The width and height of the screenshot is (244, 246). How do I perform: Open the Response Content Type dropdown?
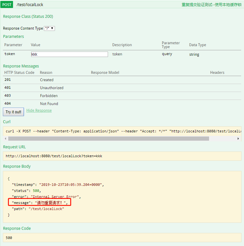49,28
